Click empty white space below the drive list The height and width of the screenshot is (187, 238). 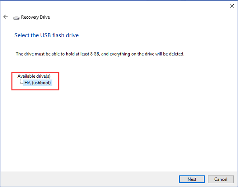point(119,127)
